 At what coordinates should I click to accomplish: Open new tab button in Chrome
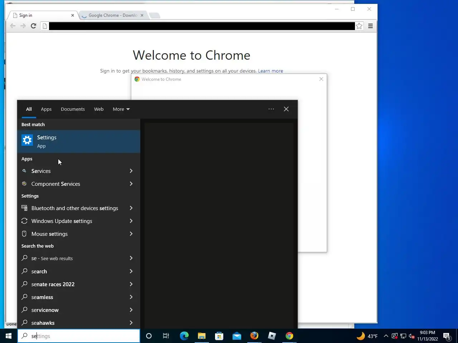(x=155, y=15)
